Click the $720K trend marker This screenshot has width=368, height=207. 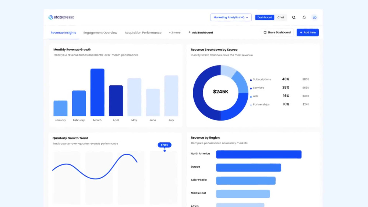click(164, 145)
